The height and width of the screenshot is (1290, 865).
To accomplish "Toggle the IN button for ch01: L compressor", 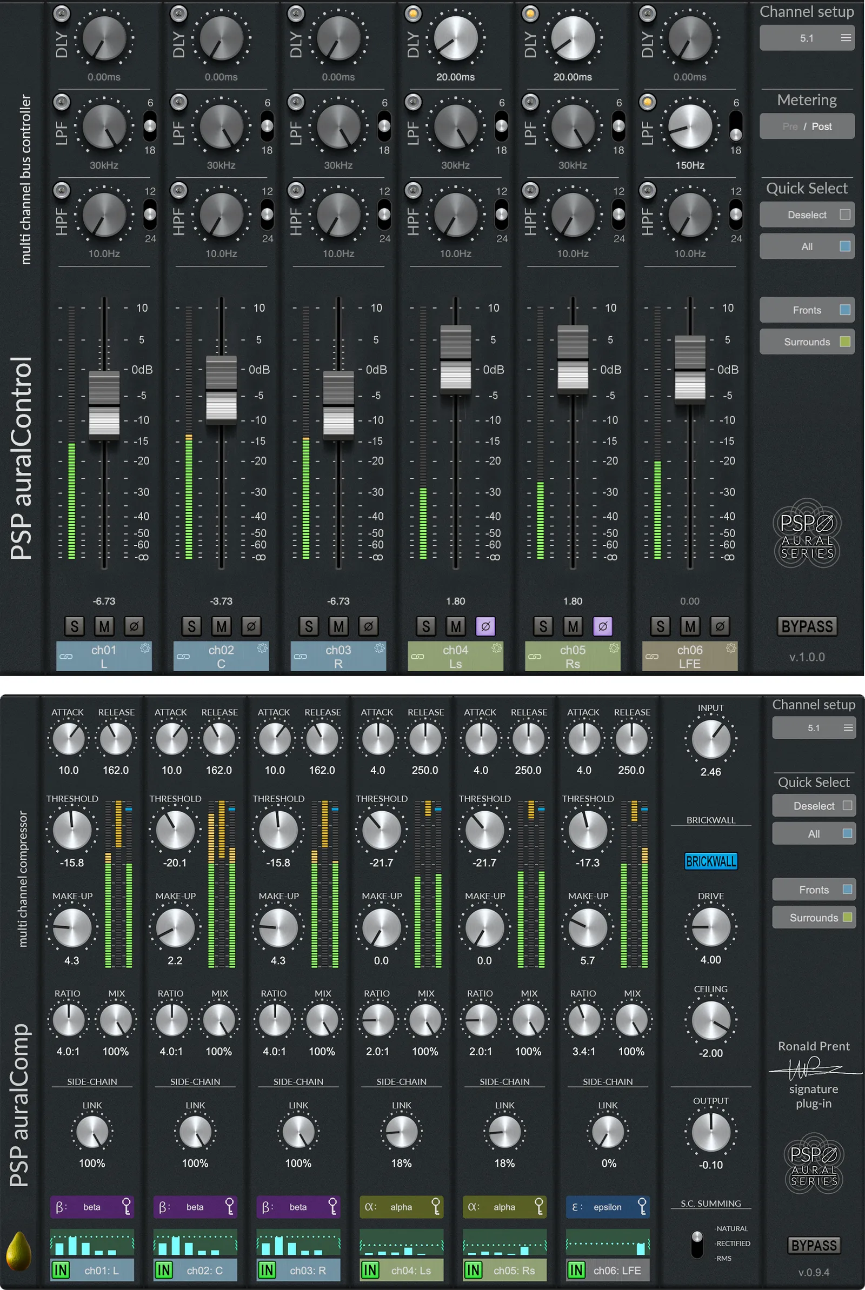I will pyautogui.click(x=60, y=1270).
